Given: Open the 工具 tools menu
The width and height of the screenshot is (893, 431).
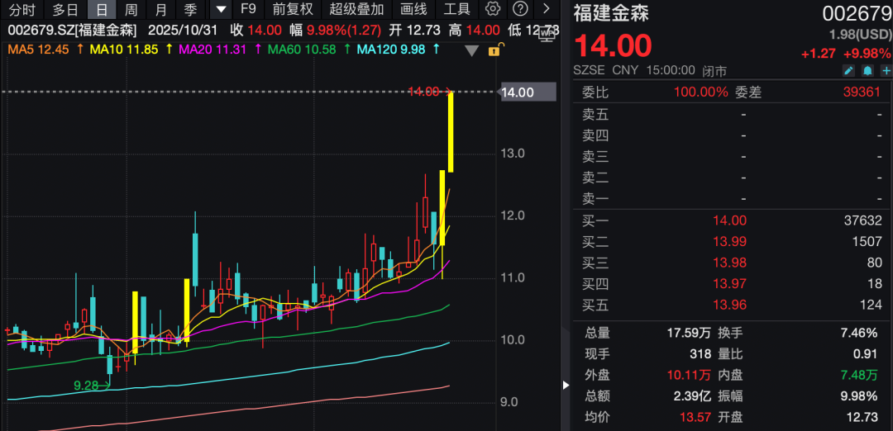Looking at the screenshot, I should (456, 10).
